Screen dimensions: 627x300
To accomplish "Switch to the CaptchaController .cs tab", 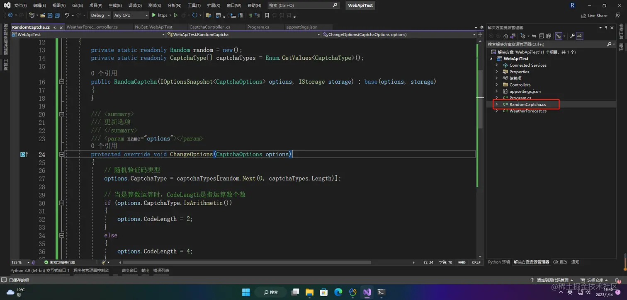I will click(x=209, y=27).
